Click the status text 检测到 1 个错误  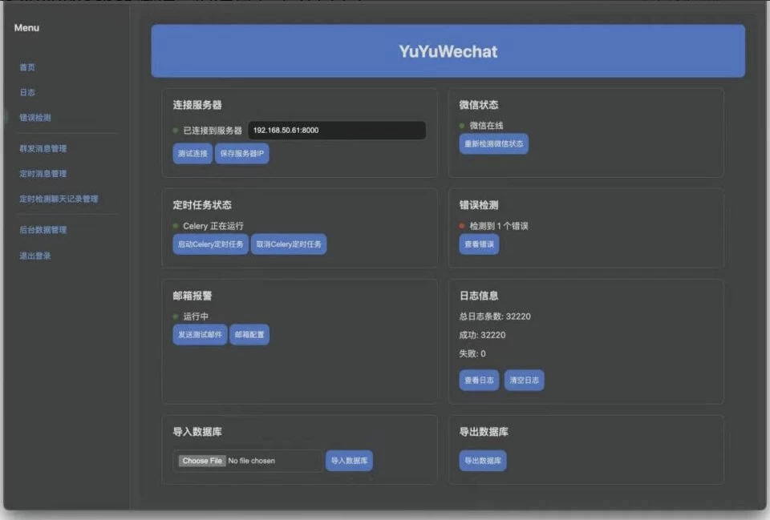coord(498,226)
